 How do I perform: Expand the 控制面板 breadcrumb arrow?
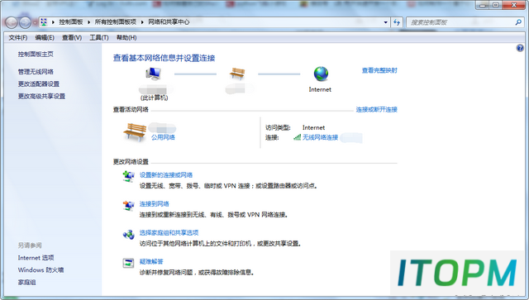pyautogui.click(x=88, y=22)
